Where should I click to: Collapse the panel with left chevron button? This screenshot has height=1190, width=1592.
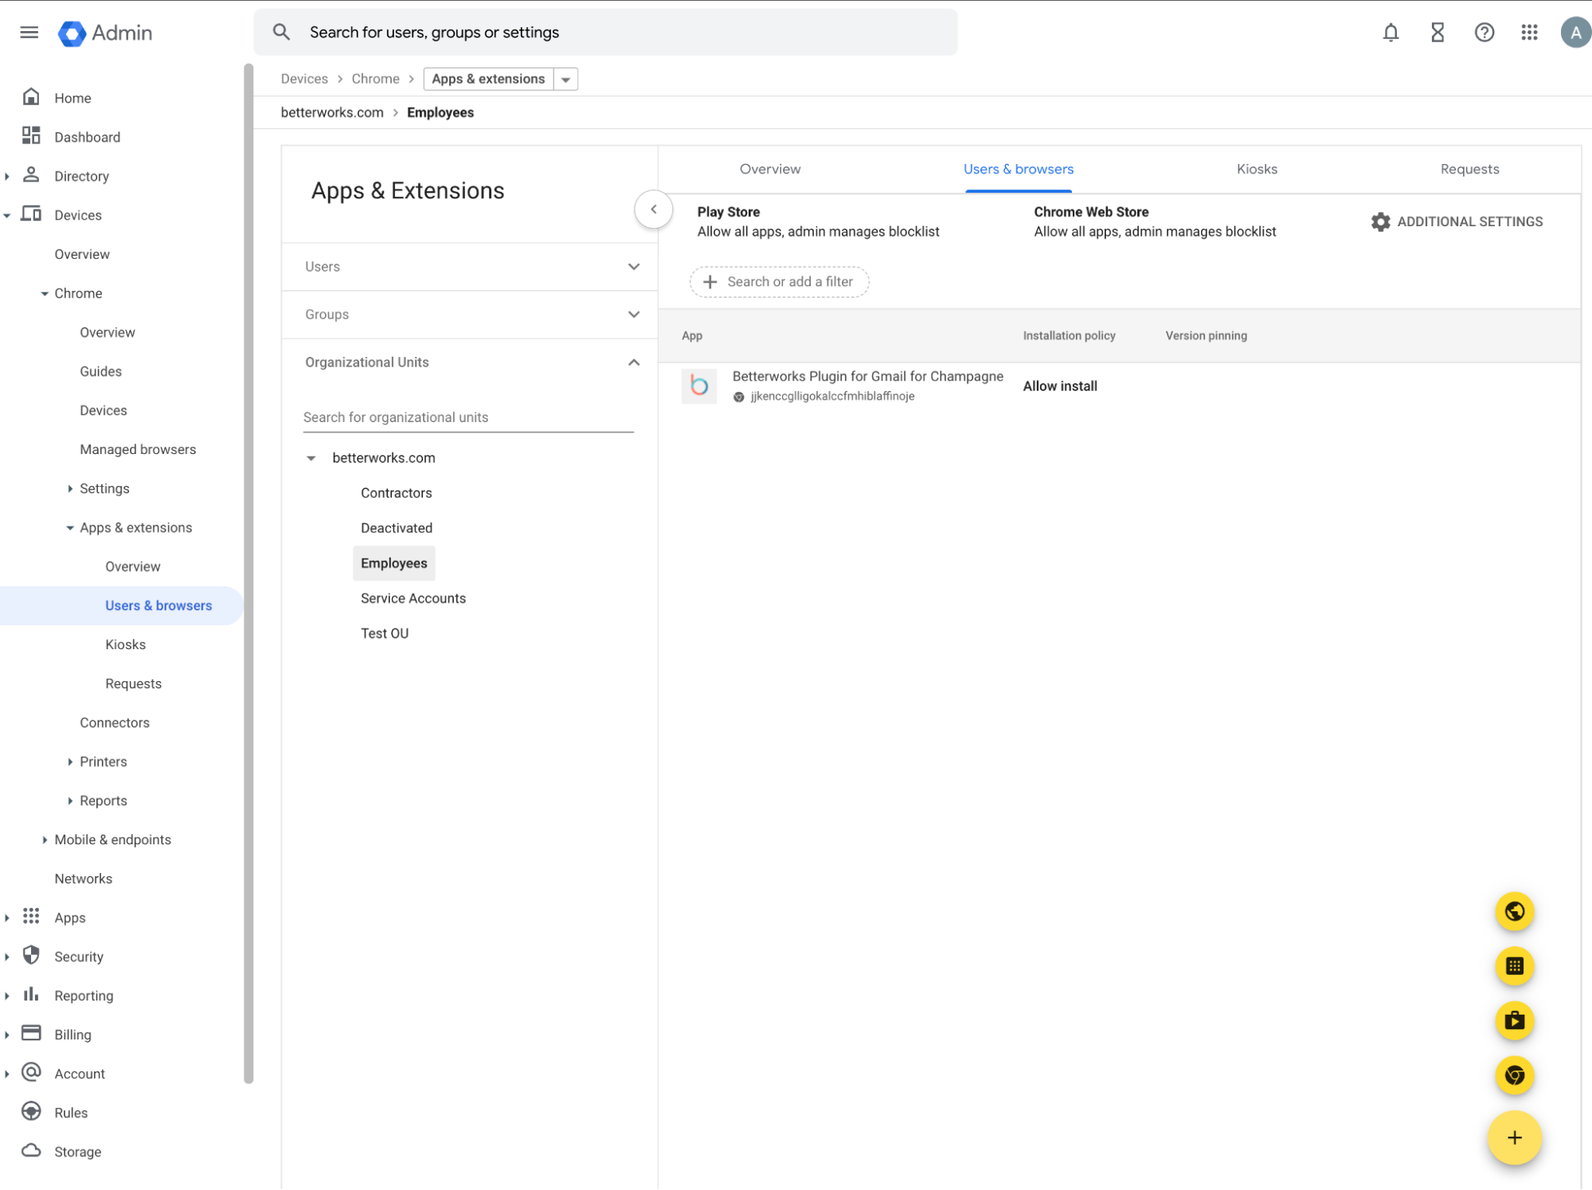coord(653,209)
